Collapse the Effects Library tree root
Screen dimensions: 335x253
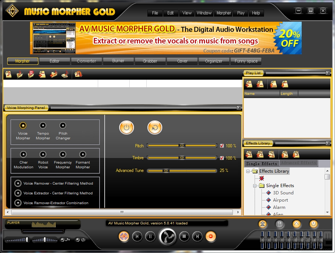pyautogui.click(x=248, y=171)
